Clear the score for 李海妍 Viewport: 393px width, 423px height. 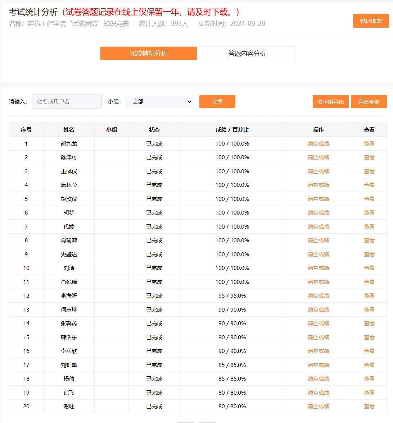tap(318, 296)
